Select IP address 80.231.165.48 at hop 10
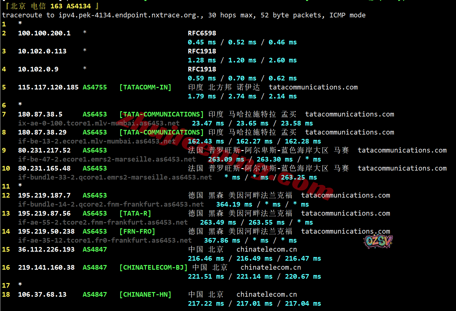The width and height of the screenshot is (456, 311). 44,168
